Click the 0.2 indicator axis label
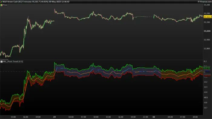 tap(205, 61)
